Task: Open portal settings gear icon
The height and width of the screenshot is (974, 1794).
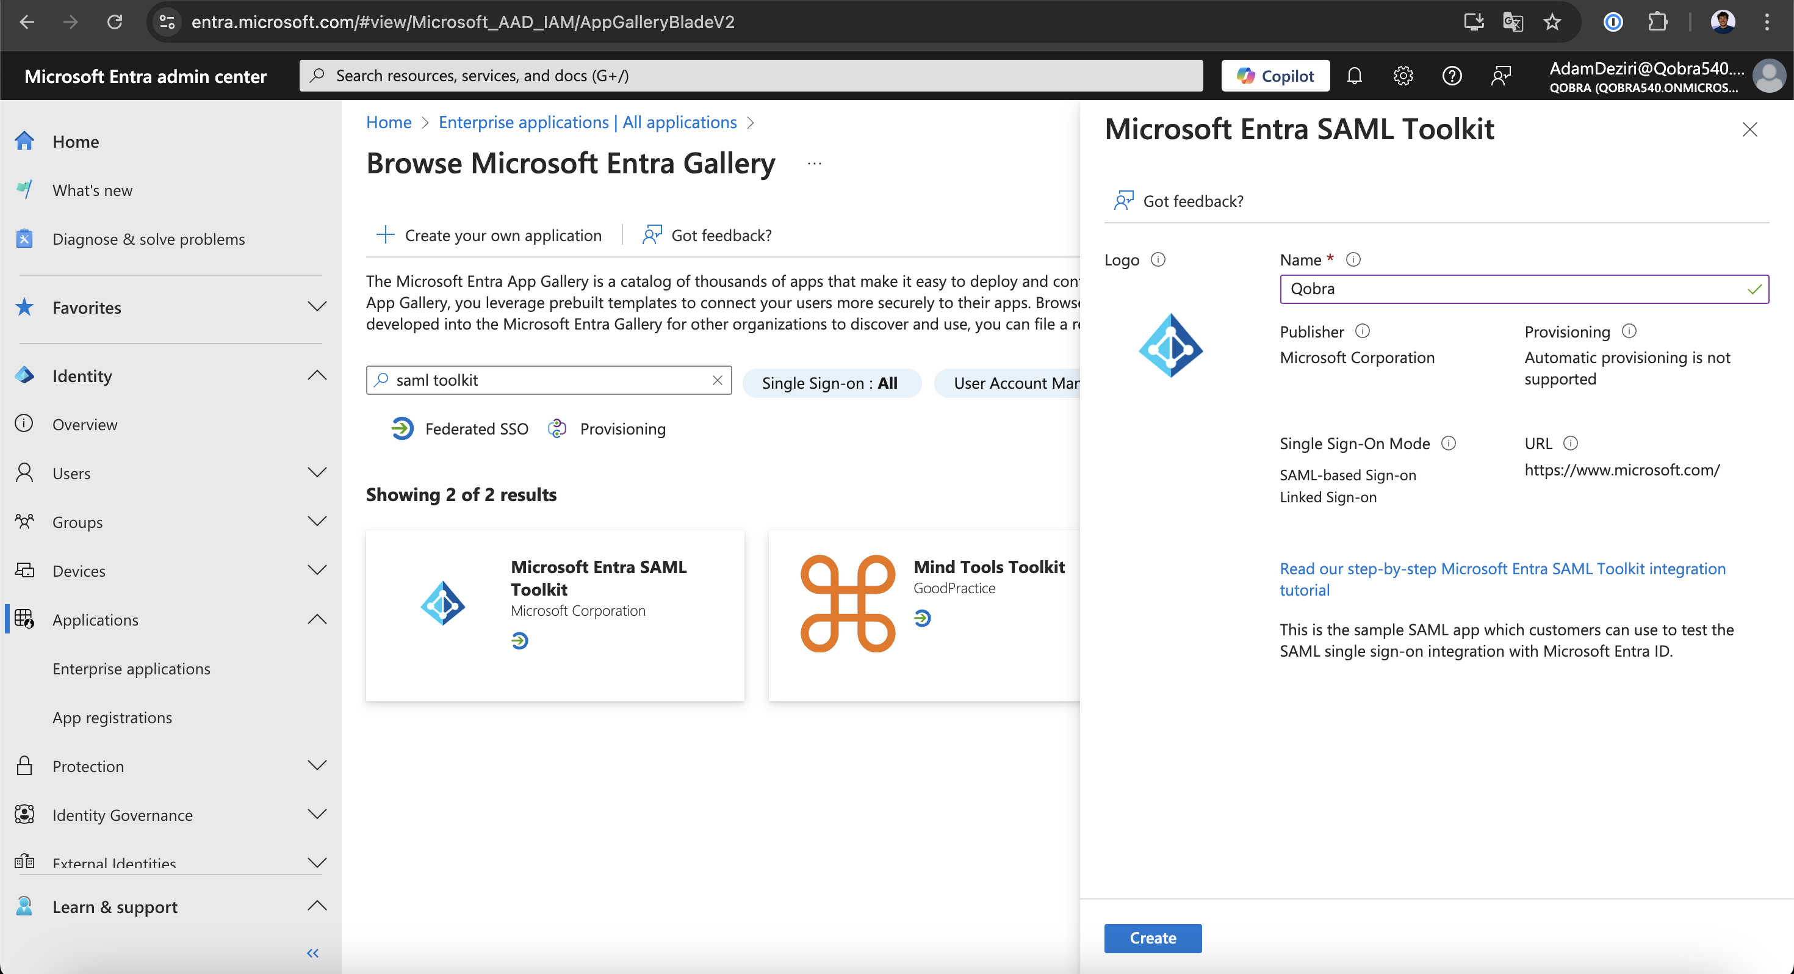Action: 1403,75
